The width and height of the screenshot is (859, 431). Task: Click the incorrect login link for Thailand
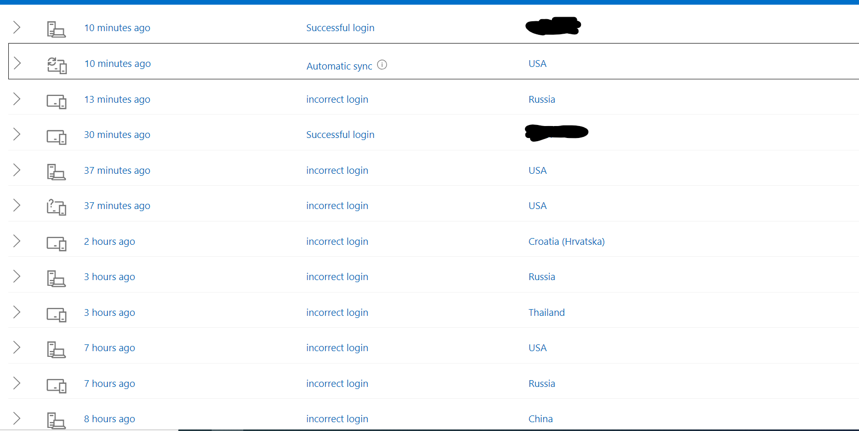pyautogui.click(x=337, y=312)
